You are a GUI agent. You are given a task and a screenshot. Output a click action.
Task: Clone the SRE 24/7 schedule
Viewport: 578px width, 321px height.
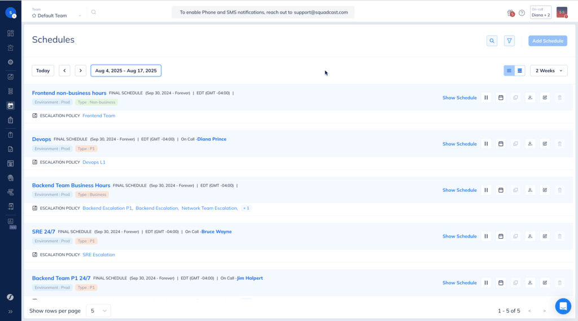click(x=515, y=236)
